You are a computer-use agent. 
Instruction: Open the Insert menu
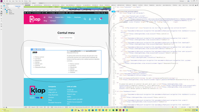(x=13, y=1)
